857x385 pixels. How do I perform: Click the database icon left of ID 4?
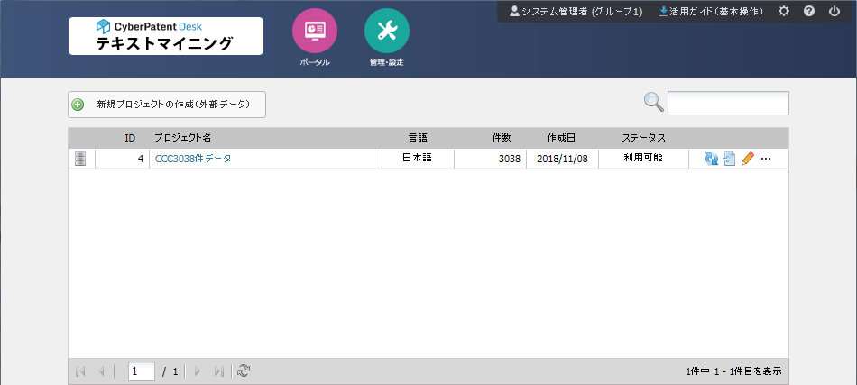pyautogui.click(x=80, y=159)
